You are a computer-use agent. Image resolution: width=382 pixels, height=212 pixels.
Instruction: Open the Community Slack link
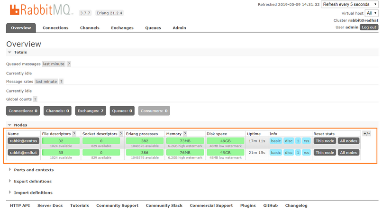(x=164, y=205)
